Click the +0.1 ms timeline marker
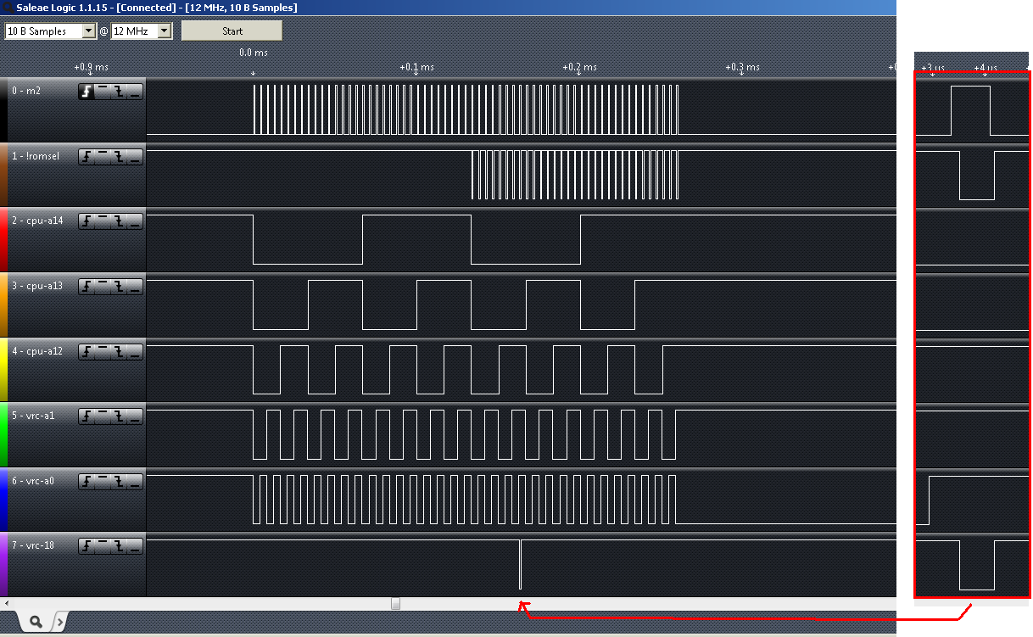The image size is (1033, 637). click(416, 67)
